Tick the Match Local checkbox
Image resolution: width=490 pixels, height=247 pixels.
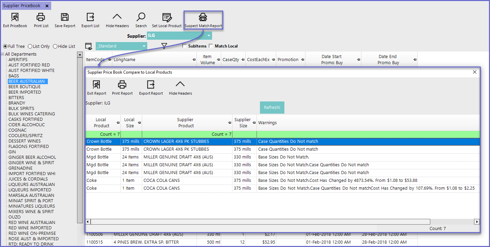click(x=211, y=46)
